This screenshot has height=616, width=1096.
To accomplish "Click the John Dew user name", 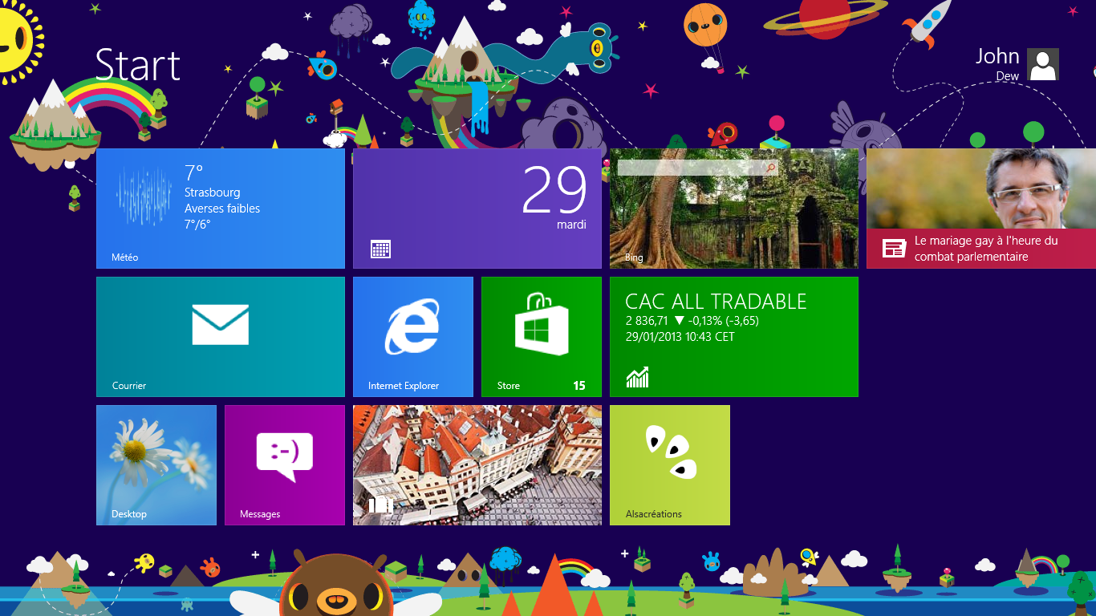I will click(x=997, y=63).
